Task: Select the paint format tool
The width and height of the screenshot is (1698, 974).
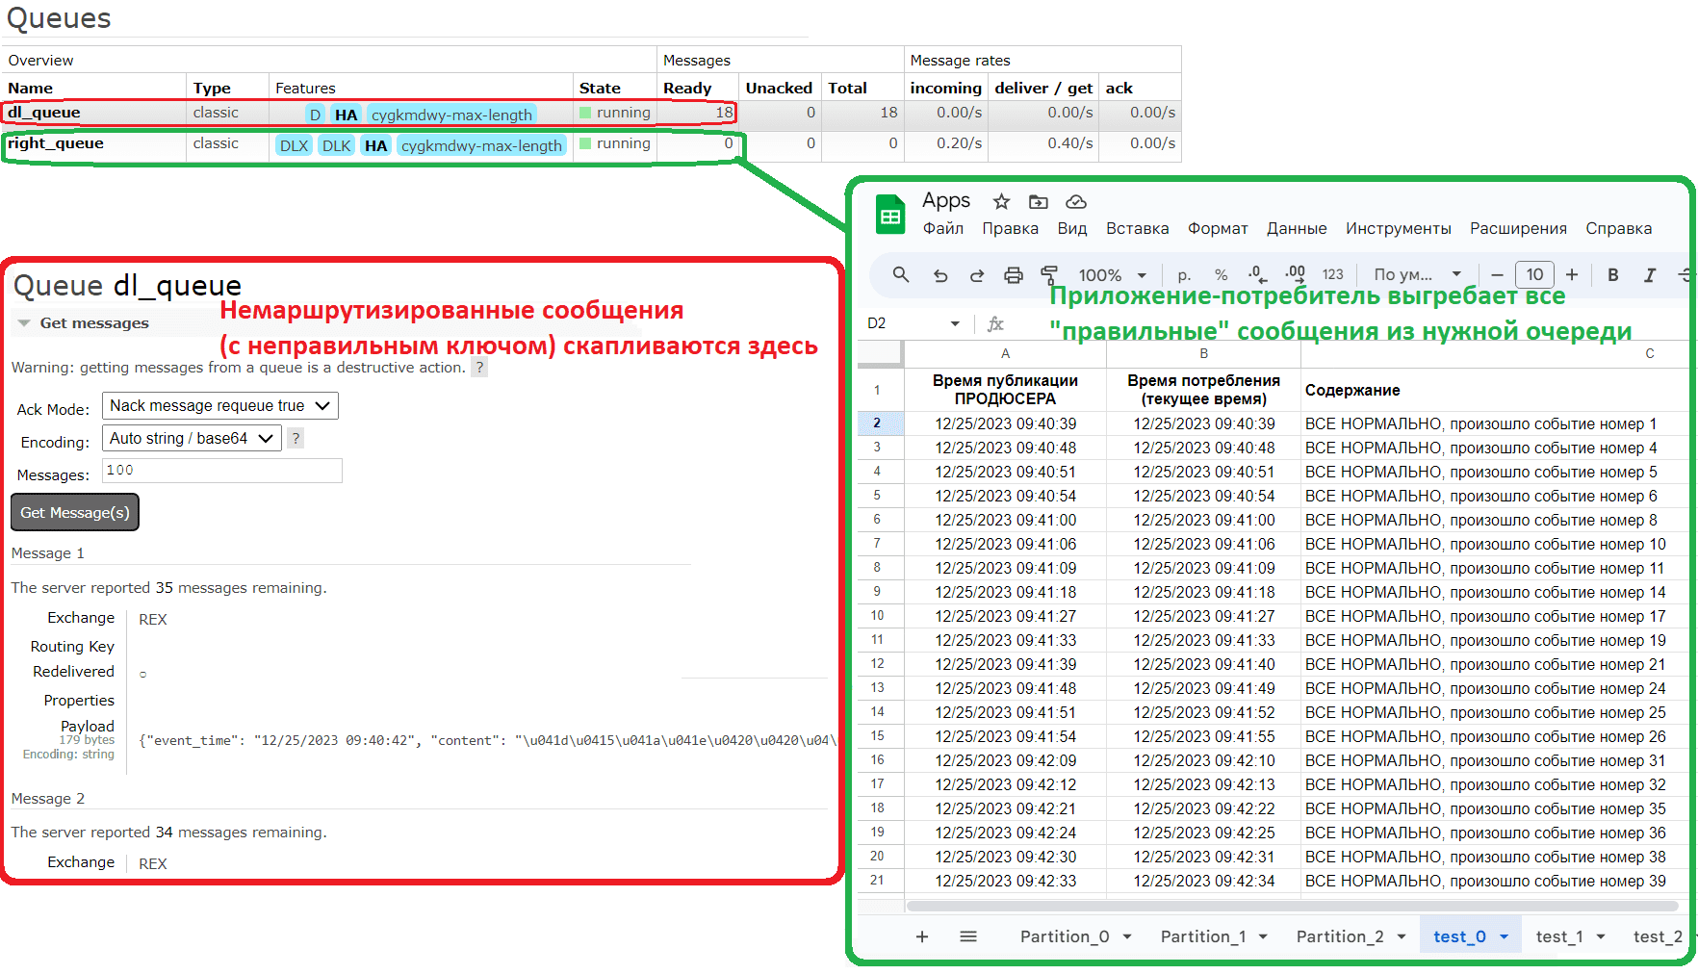Action: pyautogui.click(x=1049, y=275)
